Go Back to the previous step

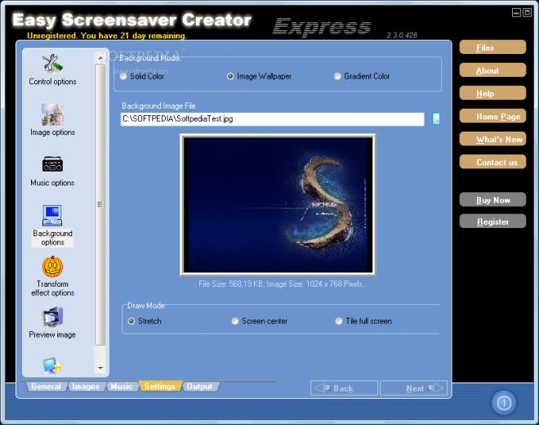(344, 388)
